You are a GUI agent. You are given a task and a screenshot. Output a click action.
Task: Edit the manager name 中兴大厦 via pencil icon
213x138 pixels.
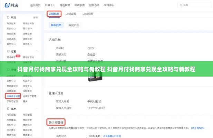100,101
